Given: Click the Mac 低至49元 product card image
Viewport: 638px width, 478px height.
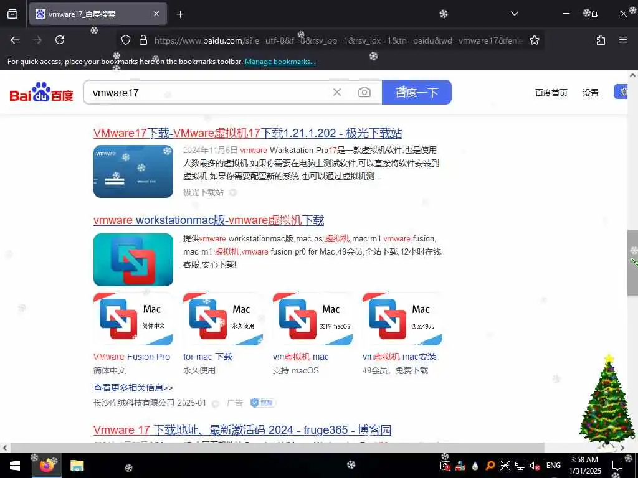Looking at the screenshot, I should pyautogui.click(x=402, y=319).
